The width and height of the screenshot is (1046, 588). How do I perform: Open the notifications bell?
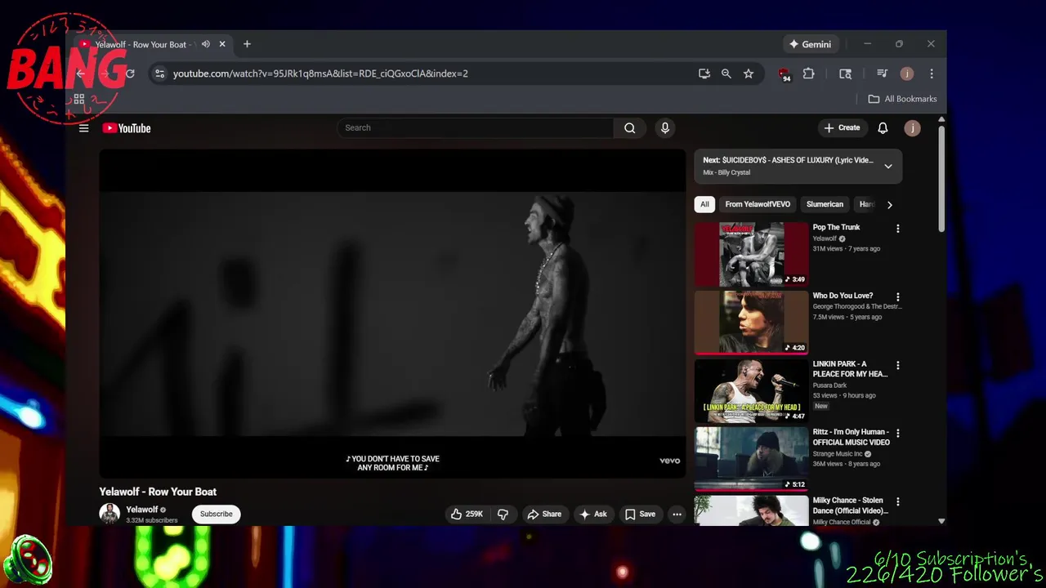pos(883,128)
